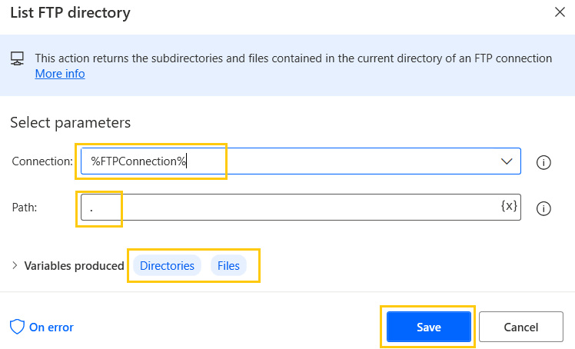Select the Files variable chip
This screenshot has height=349, width=575.
click(x=228, y=265)
